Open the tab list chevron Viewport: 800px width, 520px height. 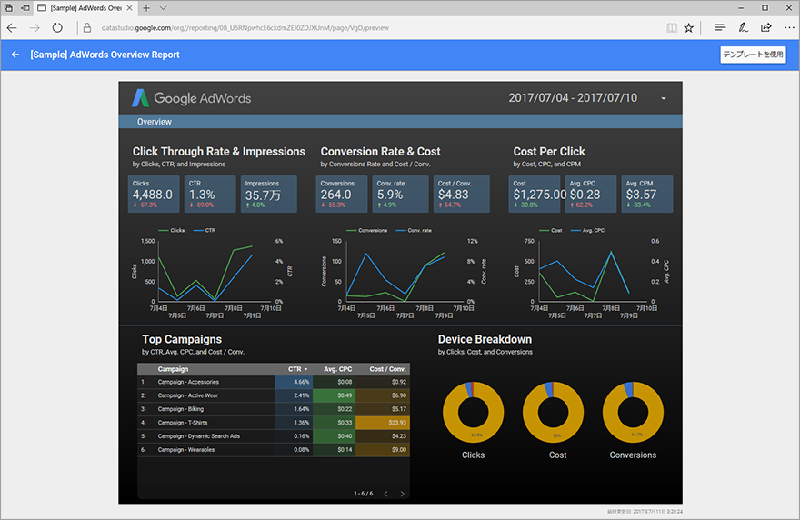point(163,8)
